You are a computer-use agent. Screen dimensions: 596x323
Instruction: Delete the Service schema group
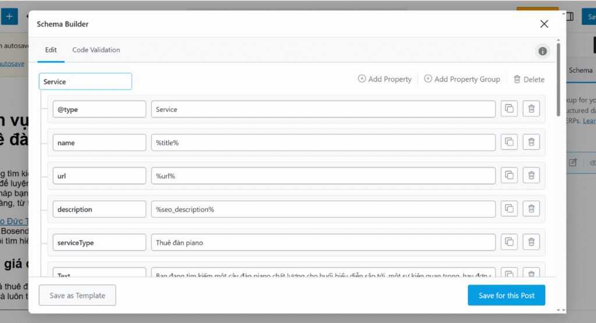point(528,79)
